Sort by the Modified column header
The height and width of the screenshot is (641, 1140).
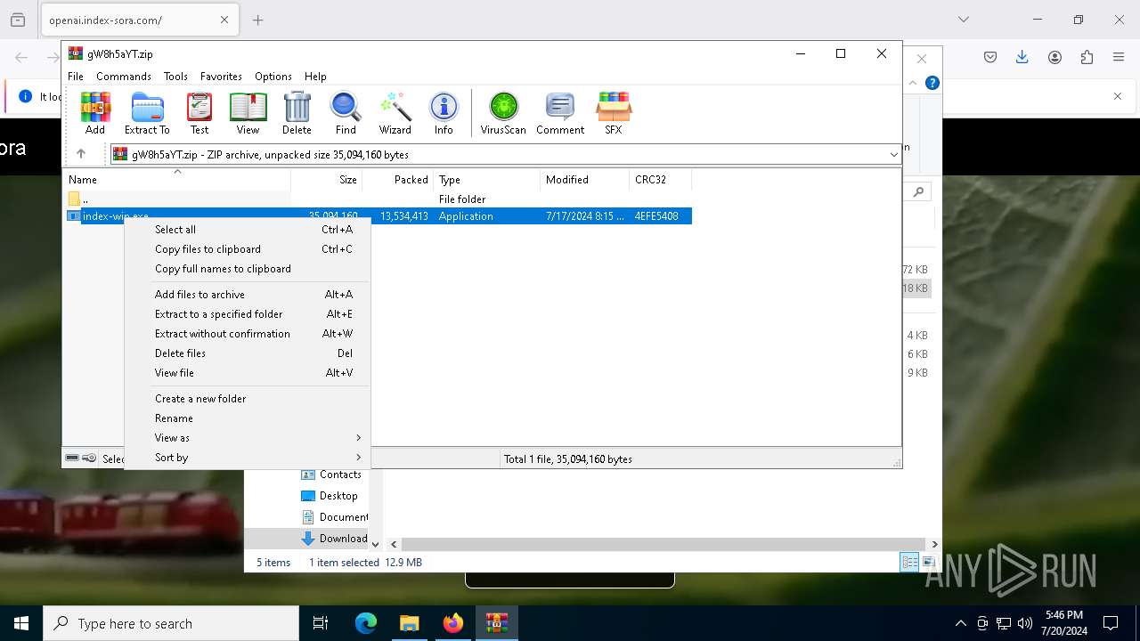(585, 179)
